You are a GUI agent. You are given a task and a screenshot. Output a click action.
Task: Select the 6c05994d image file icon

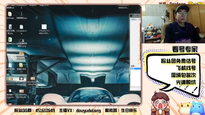(x=33, y=78)
